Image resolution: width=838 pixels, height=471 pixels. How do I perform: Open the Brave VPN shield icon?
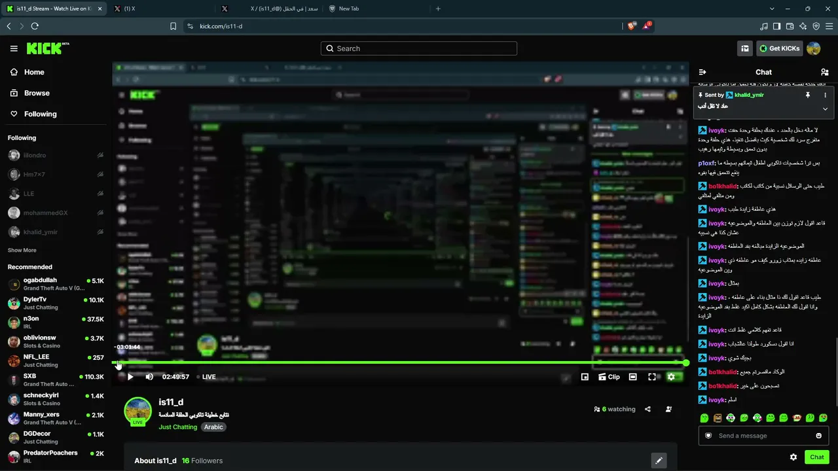tap(816, 26)
